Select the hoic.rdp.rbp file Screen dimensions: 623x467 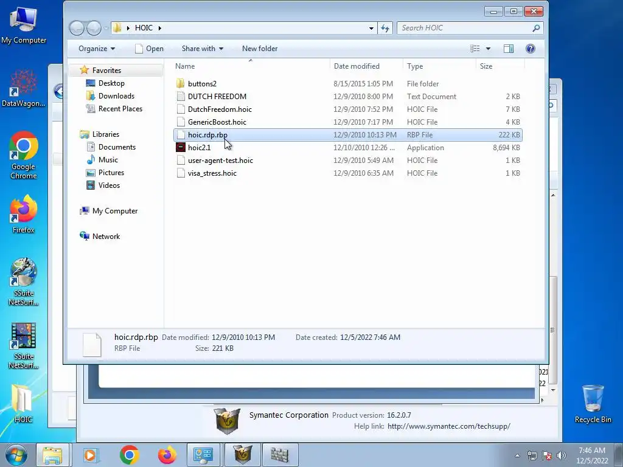coord(347,134)
